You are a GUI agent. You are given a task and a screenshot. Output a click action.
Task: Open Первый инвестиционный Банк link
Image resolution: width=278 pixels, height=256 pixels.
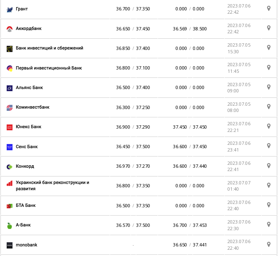[x=49, y=68]
